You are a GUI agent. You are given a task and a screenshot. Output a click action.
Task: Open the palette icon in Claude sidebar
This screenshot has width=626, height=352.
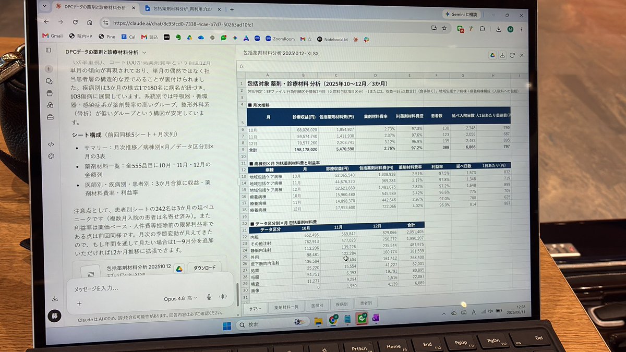pyautogui.click(x=51, y=156)
